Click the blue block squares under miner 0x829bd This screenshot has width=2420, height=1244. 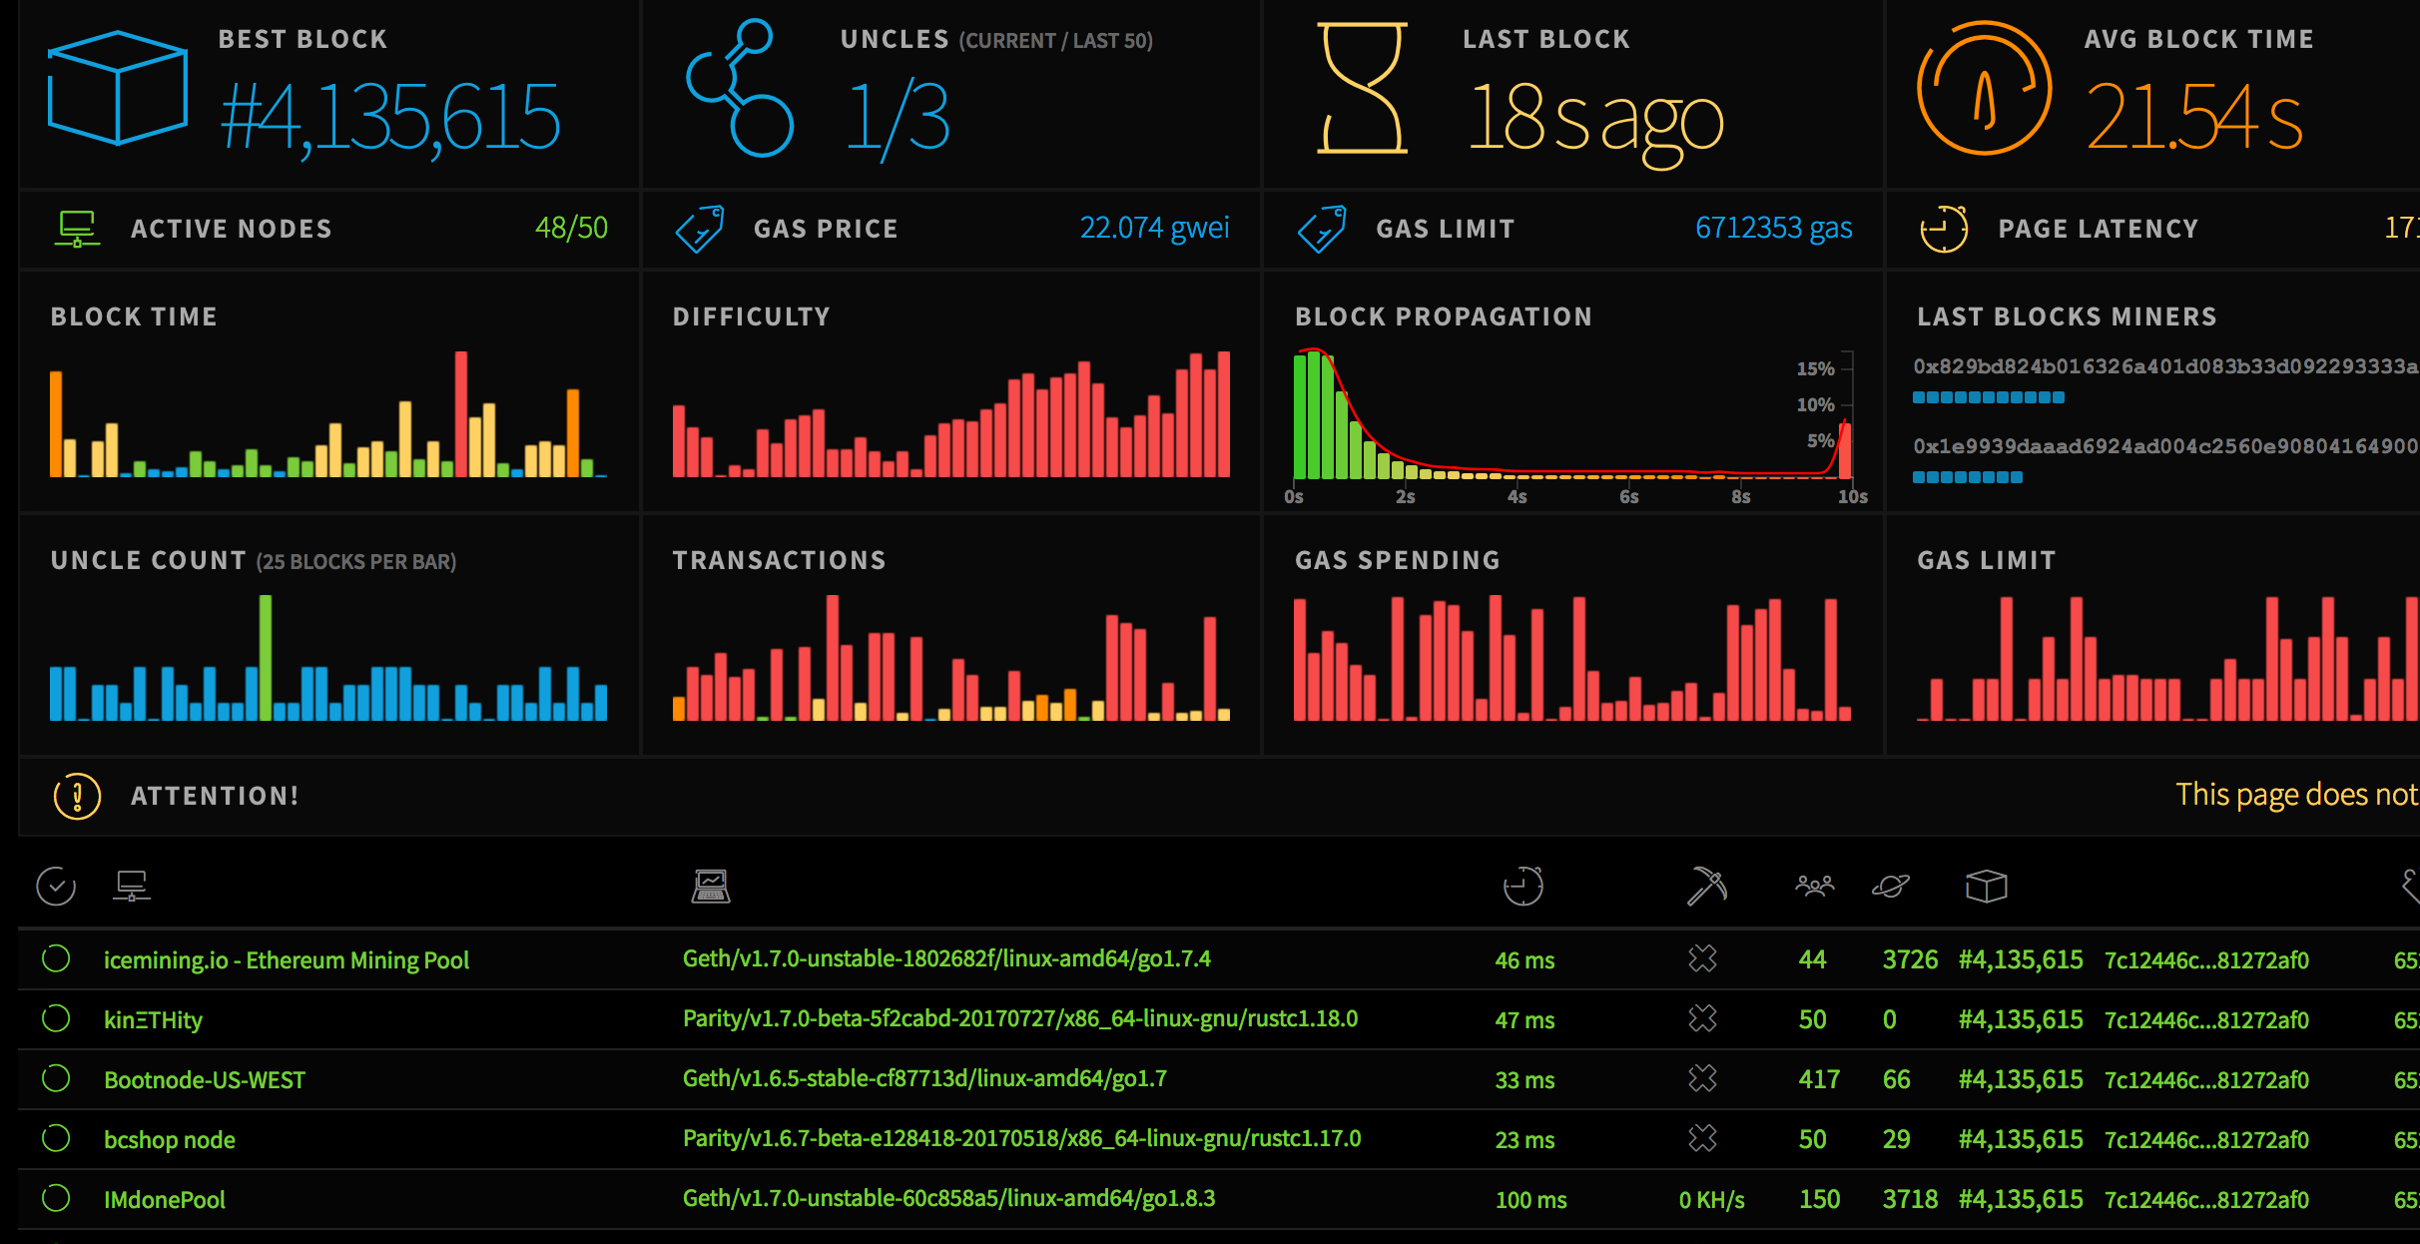1988,397
